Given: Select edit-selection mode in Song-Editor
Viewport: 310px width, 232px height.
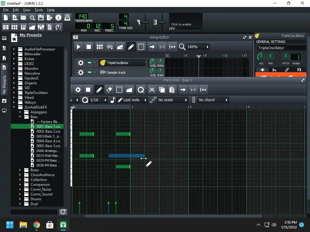Looking at the screenshot, I should (x=141, y=47).
